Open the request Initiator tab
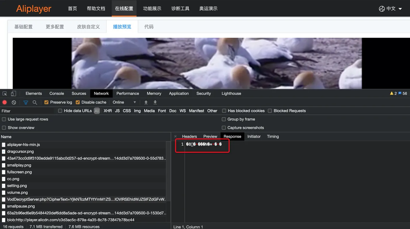This screenshot has height=229, width=410. tap(254, 136)
